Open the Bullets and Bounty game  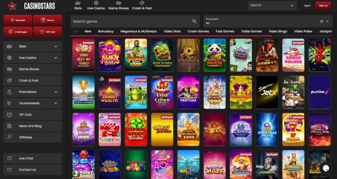click(267, 55)
